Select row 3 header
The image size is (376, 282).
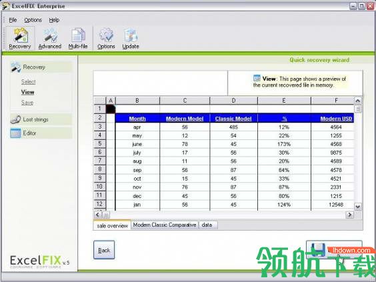click(x=99, y=127)
